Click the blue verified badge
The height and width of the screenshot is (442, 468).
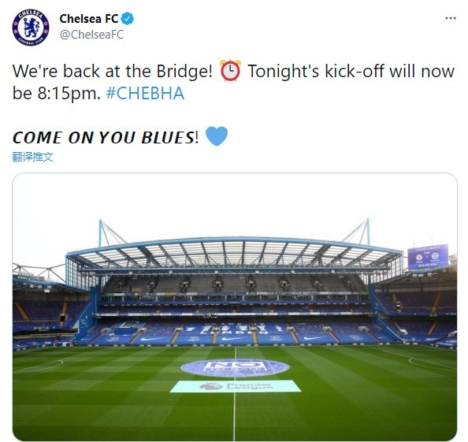tap(128, 19)
